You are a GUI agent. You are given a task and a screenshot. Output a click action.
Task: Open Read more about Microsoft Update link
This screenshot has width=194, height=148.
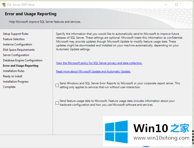(93, 71)
